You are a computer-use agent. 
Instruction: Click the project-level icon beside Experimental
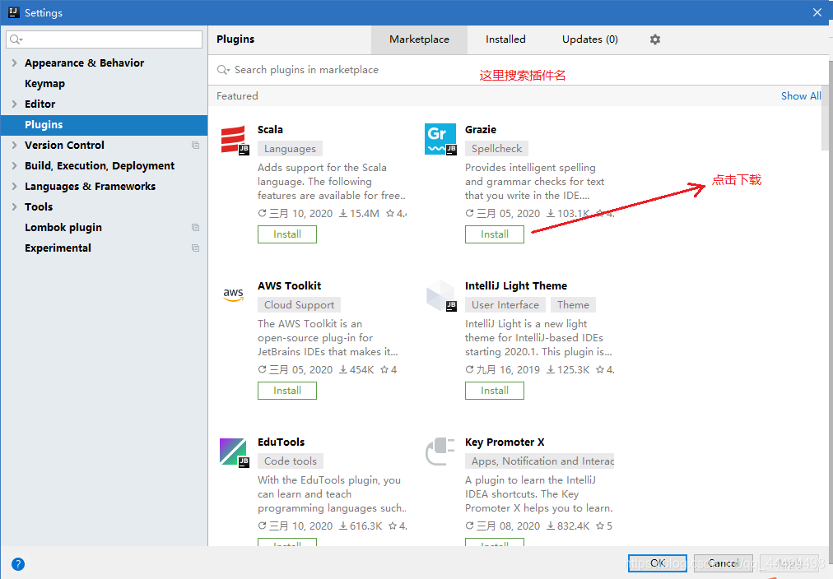pyautogui.click(x=196, y=248)
